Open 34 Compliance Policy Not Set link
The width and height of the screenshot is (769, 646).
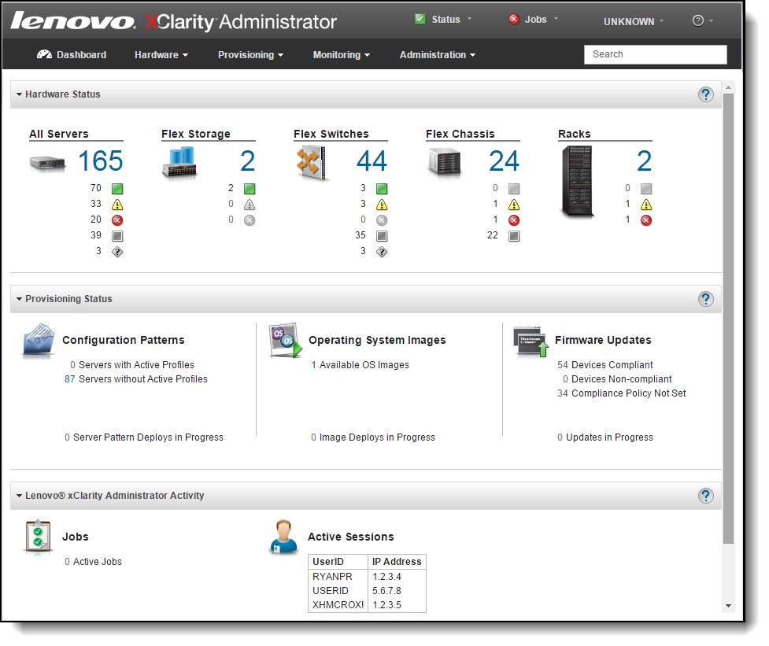[621, 393]
